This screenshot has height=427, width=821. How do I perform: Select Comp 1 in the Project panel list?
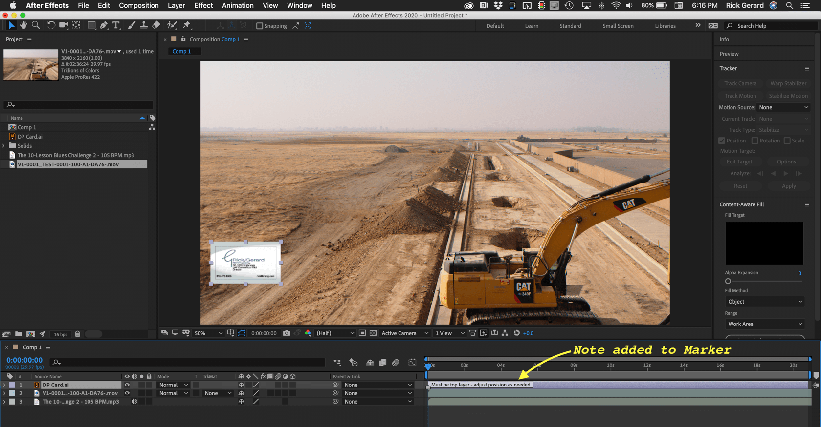(x=27, y=127)
